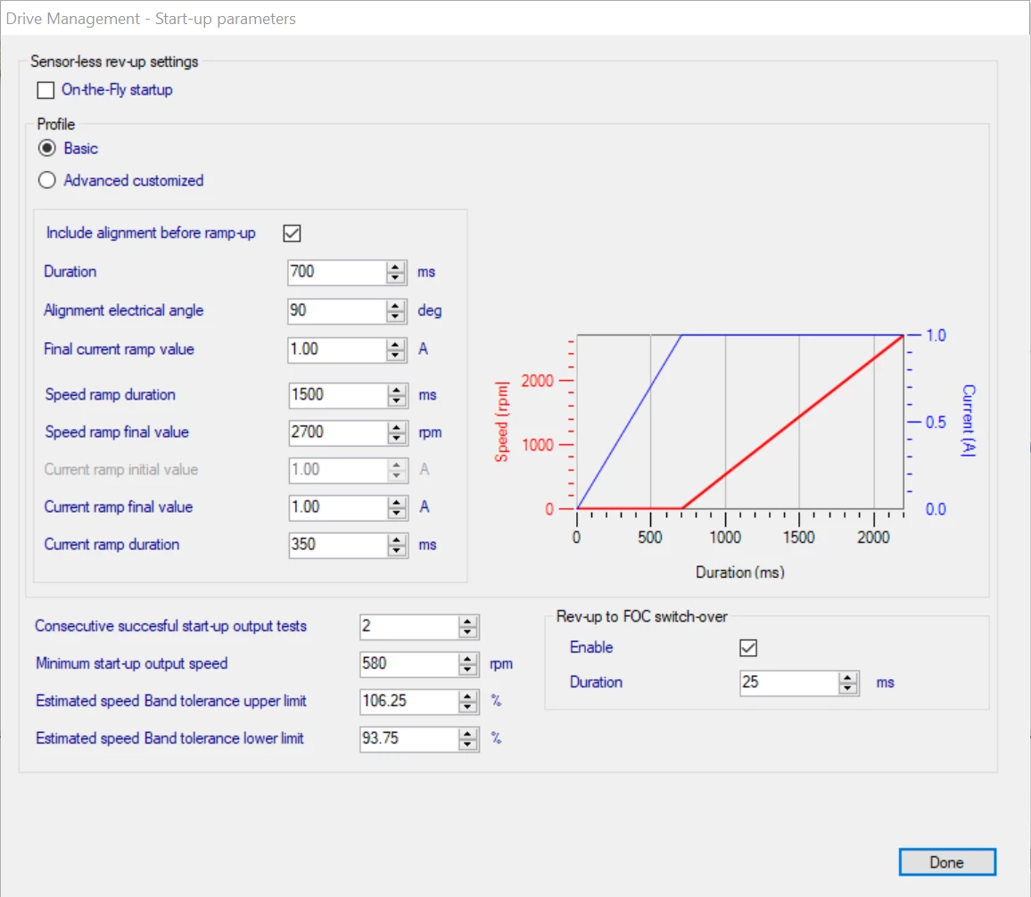
Task: Click the Band tolerance lower limit field
Action: [x=409, y=739]
